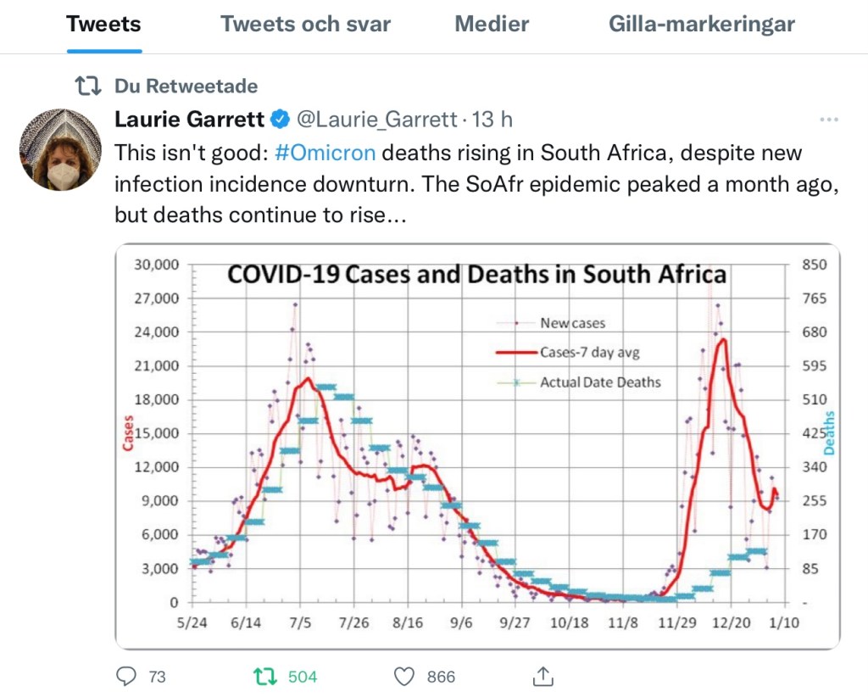
Task: Click the 866 likes count
Action: click(x=441, y=677)
